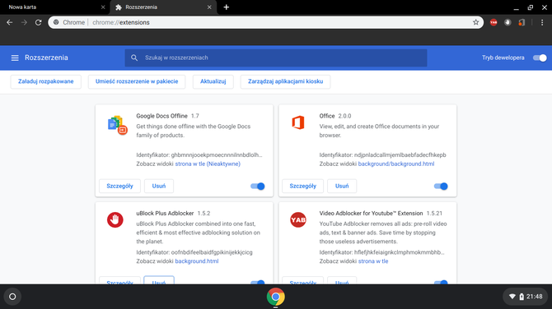Click the Chrome site info chip in the address bar

pyautogui.click(x=69, y=22)
